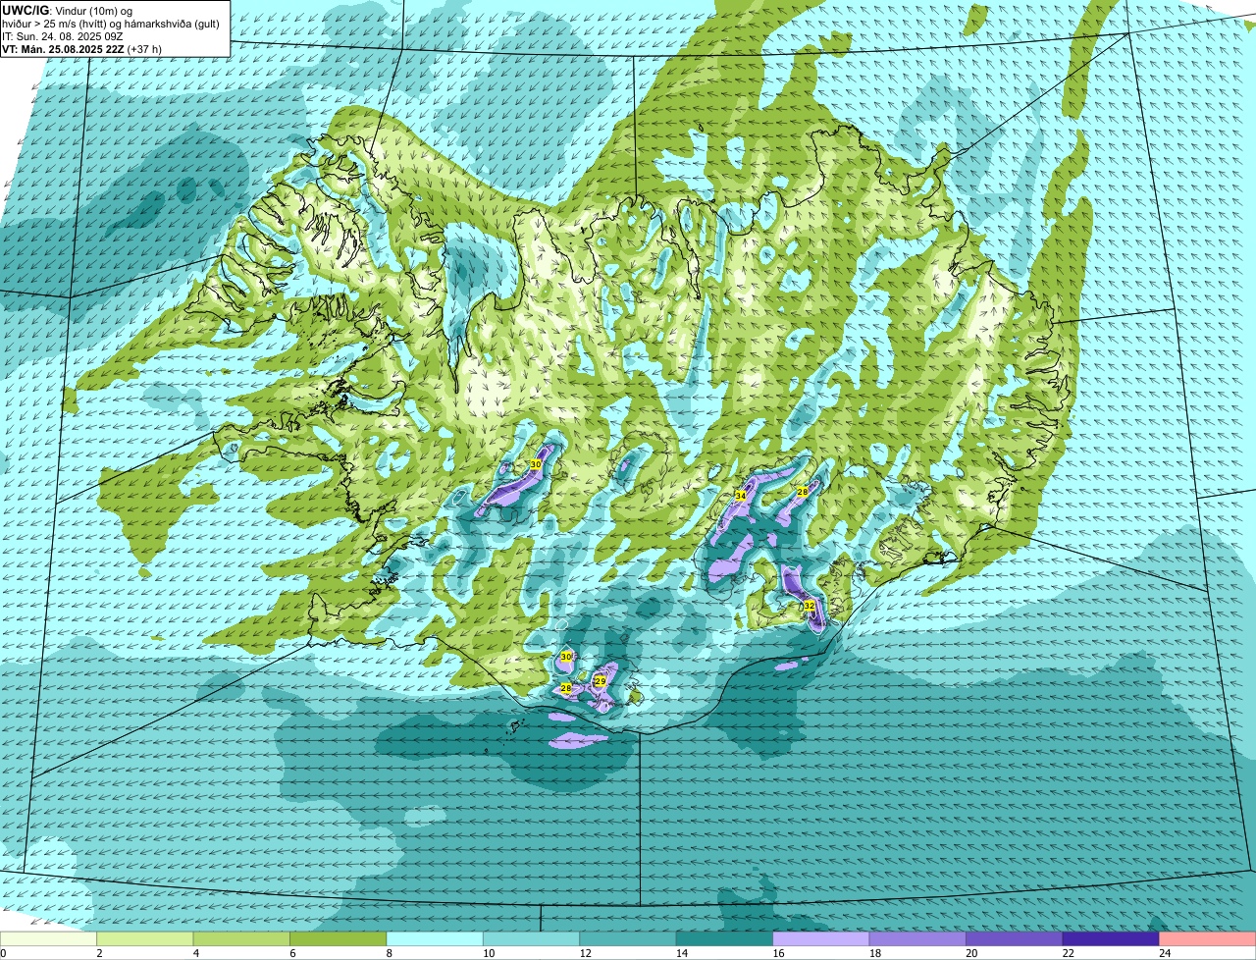Pick the 2–4 m/s light green legend swatch
Image resolution: width=1256 pixels, height=960 pixels.
point(145,939)
